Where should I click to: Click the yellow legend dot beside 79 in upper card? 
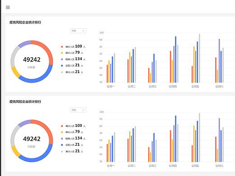(62, 53)
